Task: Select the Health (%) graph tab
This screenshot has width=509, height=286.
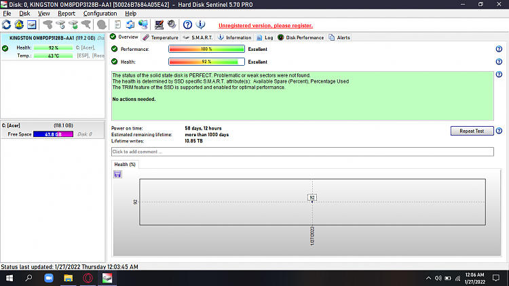Action: pyautogui.click(x=125, y=165)
